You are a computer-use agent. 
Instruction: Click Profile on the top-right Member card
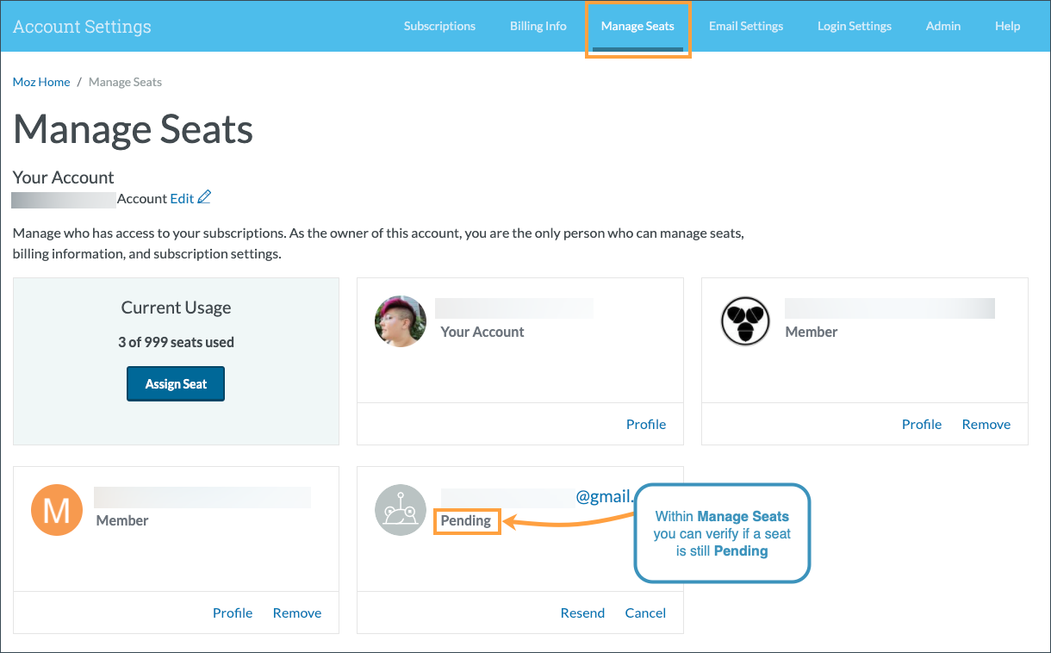(921, 423)
